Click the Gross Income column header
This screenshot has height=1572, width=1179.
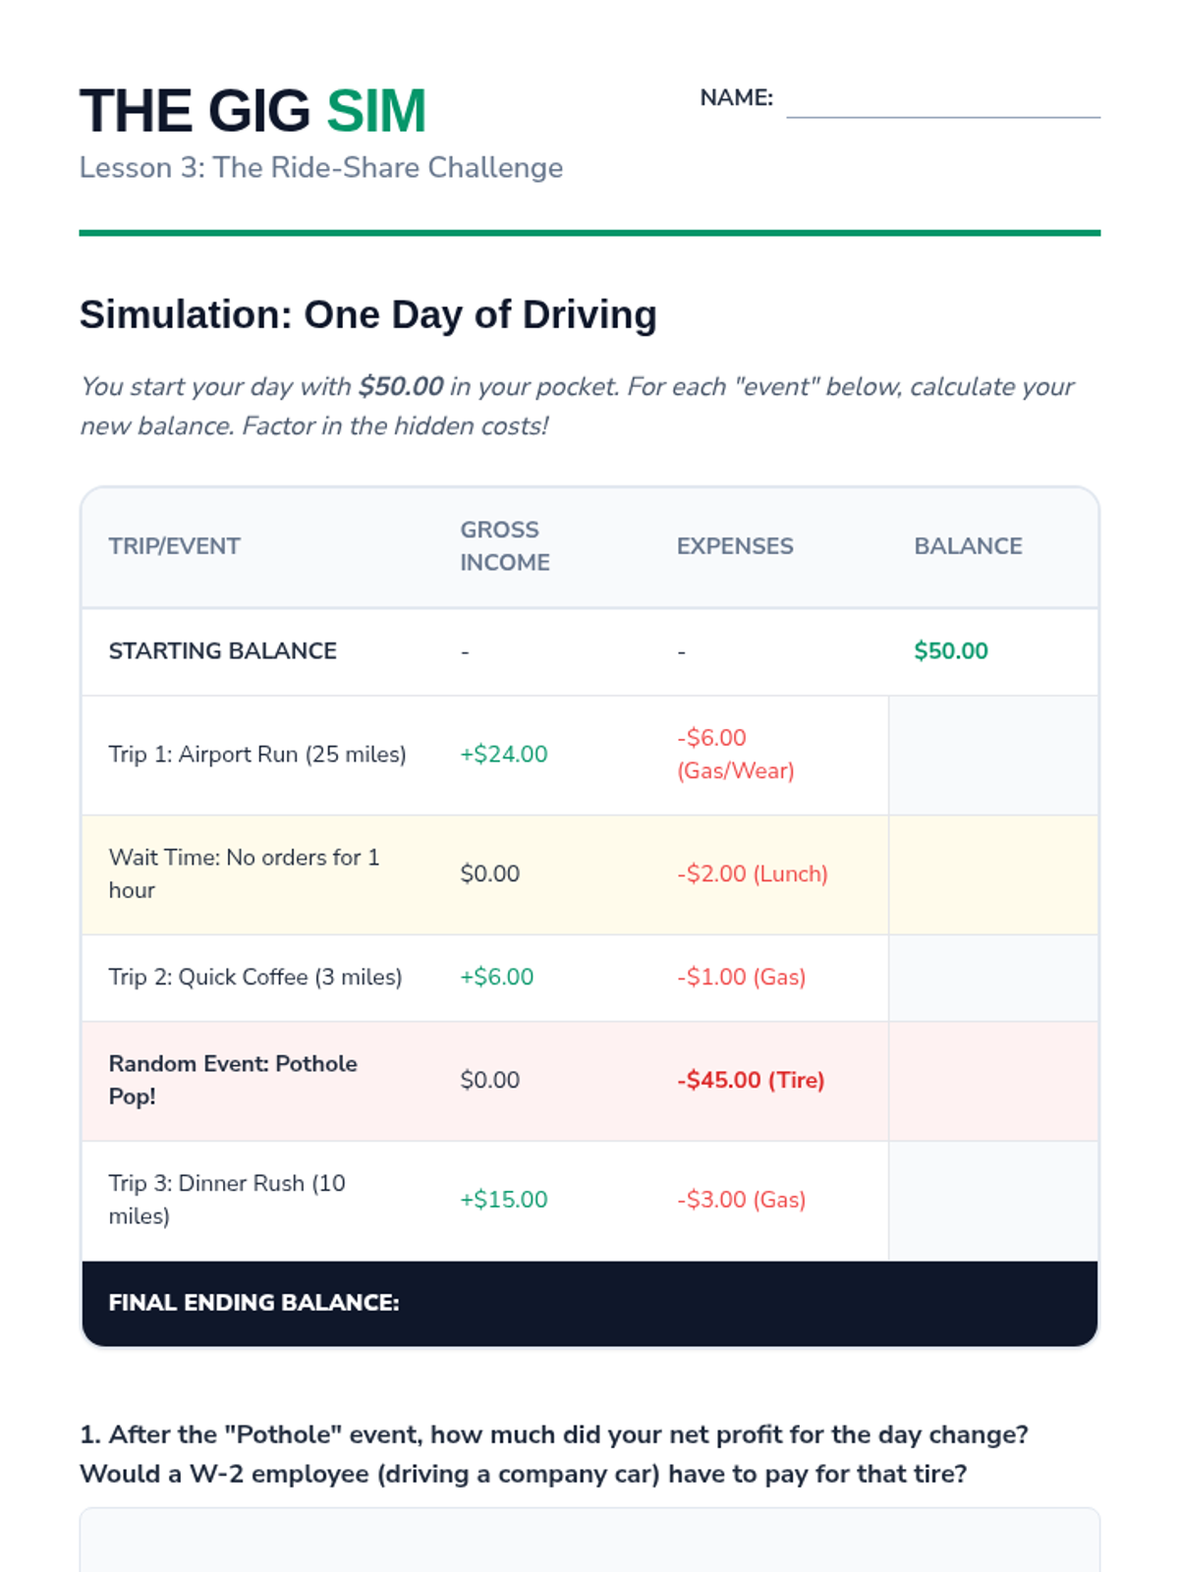tap(505, 546)
